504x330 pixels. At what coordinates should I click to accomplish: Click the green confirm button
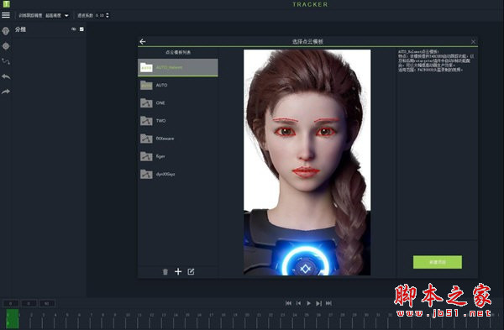(438, 262)
